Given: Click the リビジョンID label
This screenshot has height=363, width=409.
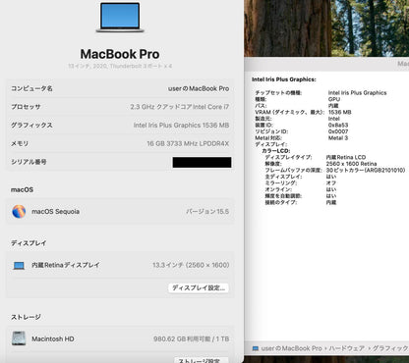Looking at the screenshot, I should (271, 131).
